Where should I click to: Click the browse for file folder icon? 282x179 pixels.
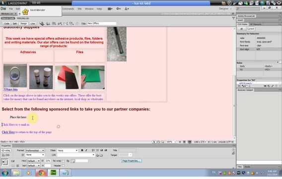tap(101, 155)
